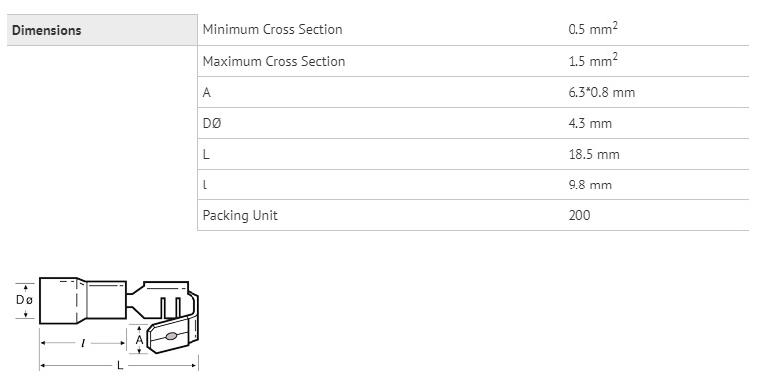Click the lowercase l row label
The image size is (767, 377).
tap(204, 185)
